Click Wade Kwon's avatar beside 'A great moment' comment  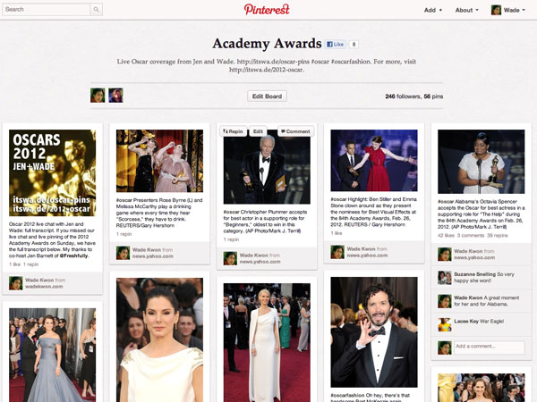445,301
